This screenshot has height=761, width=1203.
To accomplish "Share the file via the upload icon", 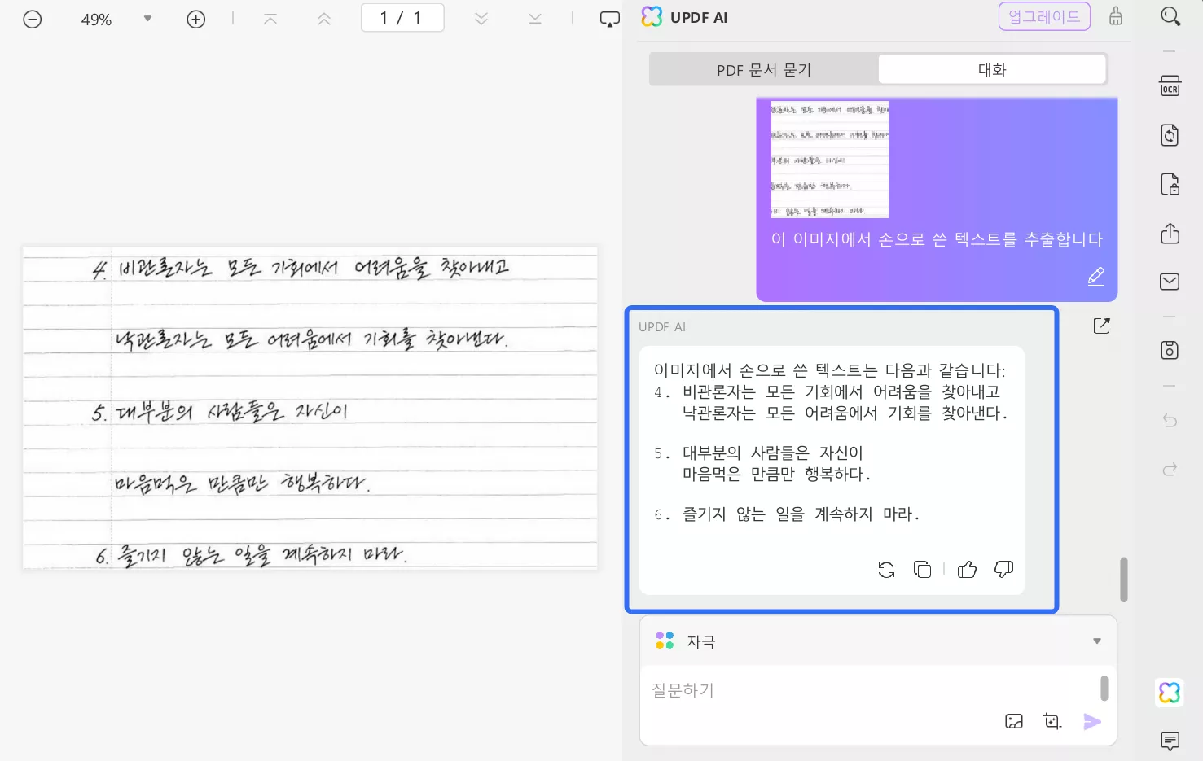I will pos(1170,234).
